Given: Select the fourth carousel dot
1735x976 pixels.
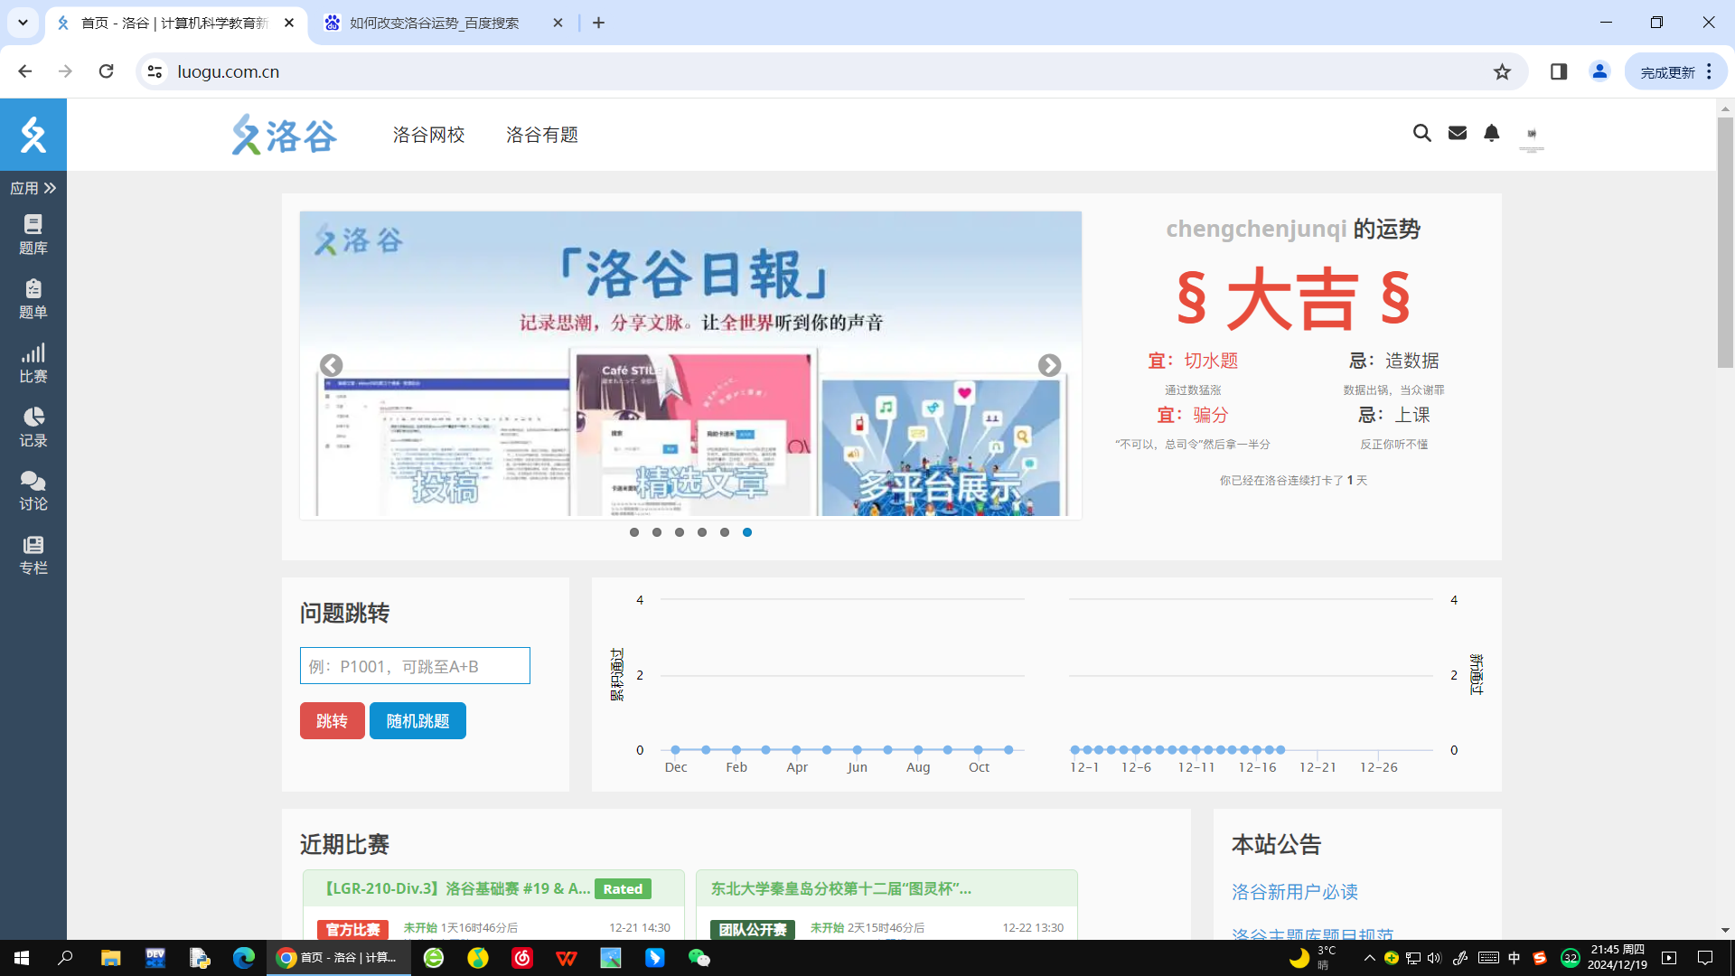Looking at the screenshot, I should pos(702,532).
